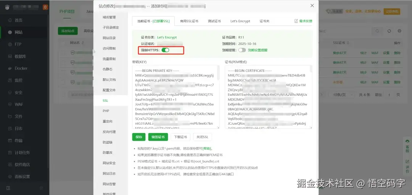The image size is (412, 195).
Task: Click inside the 密钥(KEY) text area
Action: click(x=176, y=97)
